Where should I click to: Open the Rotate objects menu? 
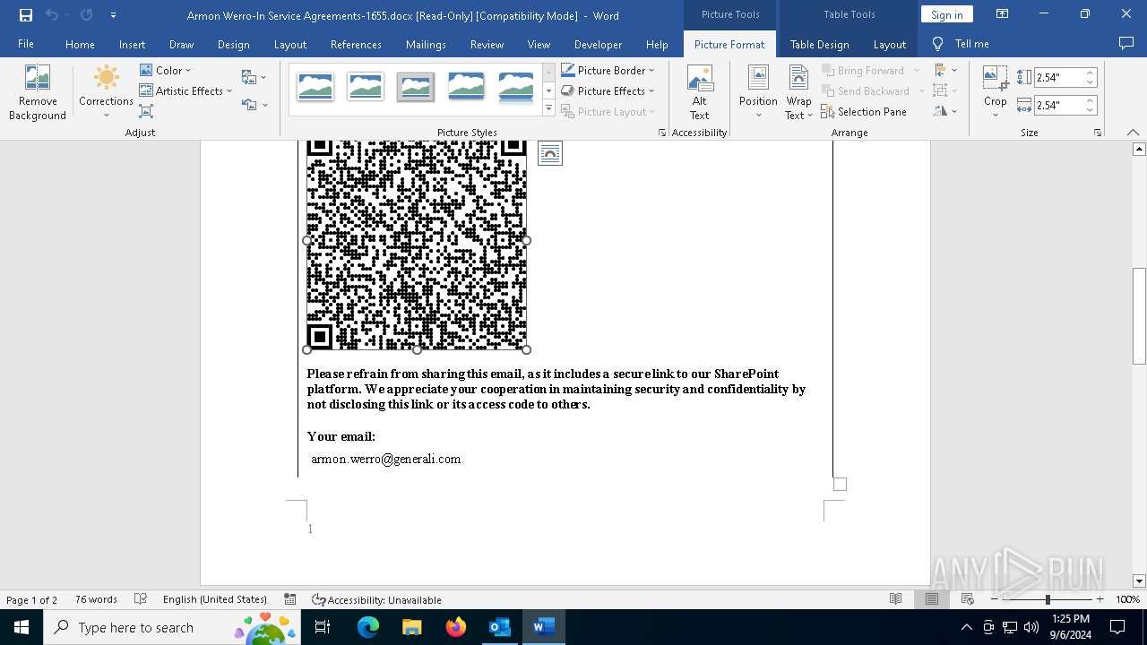944,111
